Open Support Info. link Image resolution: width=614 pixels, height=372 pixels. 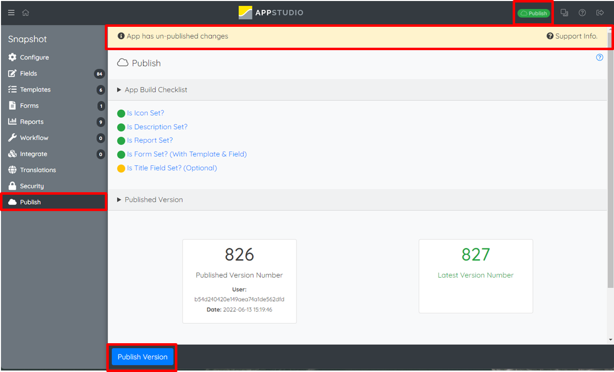point(572,36)
